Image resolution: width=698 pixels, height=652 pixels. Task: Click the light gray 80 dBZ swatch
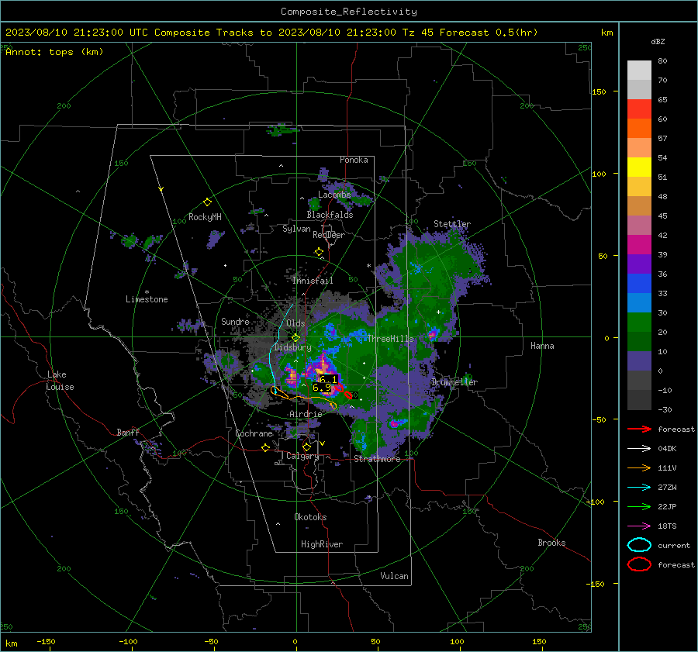pos(639,70)
